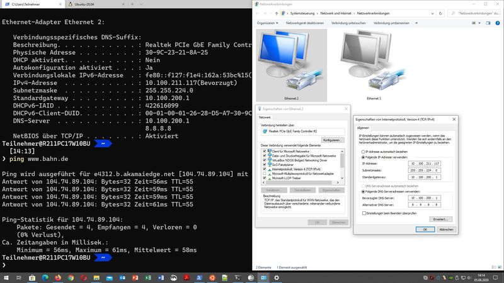Viewport: 504px width, 283px height.
Task: Open the Windows Start menu
Action: (6, 278)
